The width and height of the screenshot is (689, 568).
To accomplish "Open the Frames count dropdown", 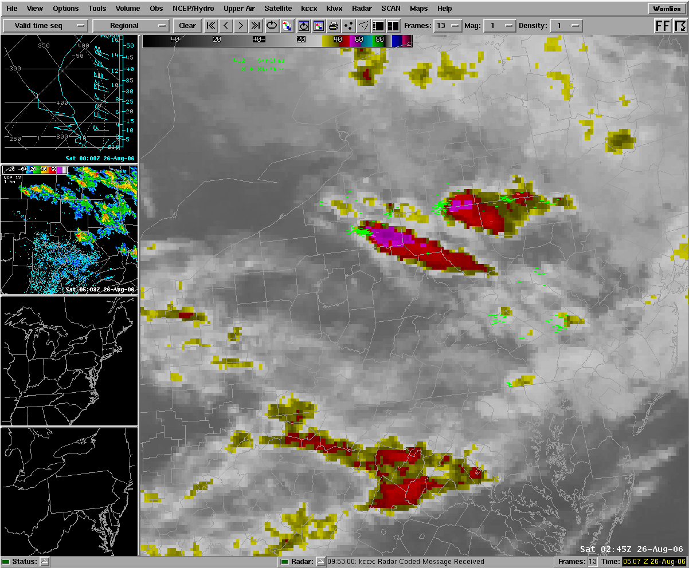I will (x=448, y=26).
